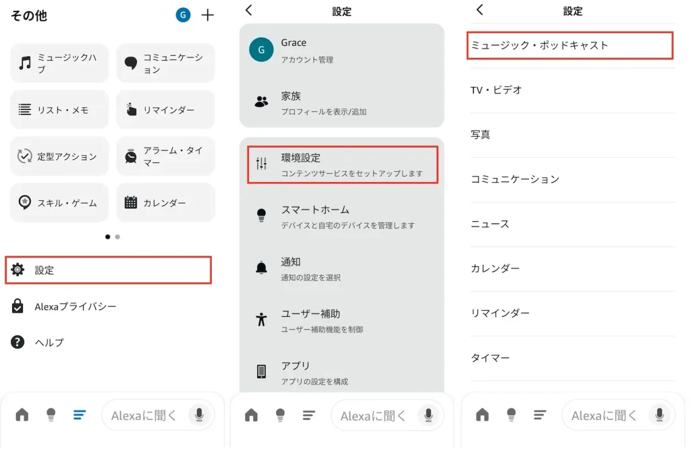The image size is (691, 455).
Task: Open タイマー settings
Action: point(572,358)
